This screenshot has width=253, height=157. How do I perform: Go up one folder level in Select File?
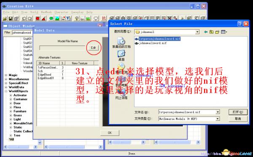coord(211,32)
